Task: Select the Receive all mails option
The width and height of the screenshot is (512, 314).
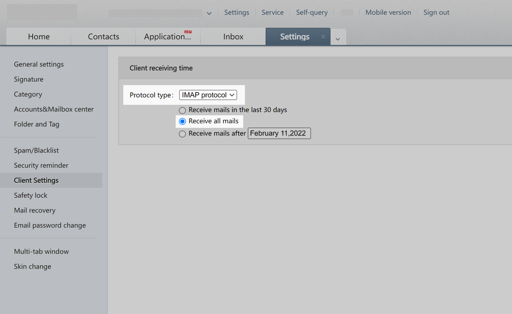Action: pyautogui.click(x=182, y=122)
